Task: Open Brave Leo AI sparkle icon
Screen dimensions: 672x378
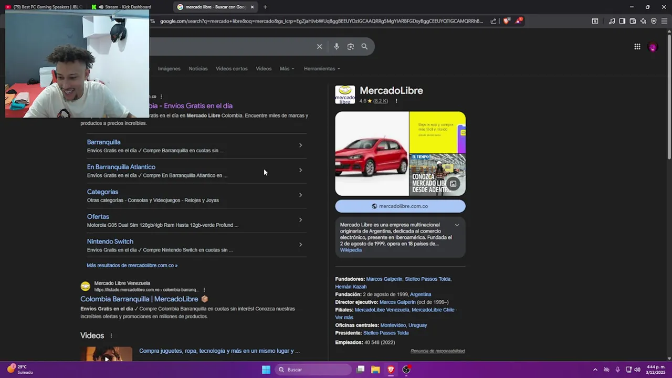Action: coord(643,21)
